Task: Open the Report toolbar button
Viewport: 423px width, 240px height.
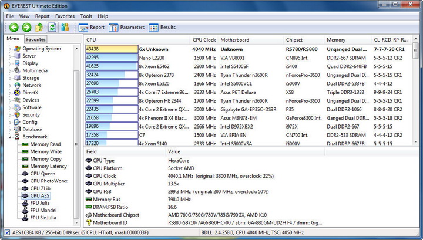Action: [92, 27]
